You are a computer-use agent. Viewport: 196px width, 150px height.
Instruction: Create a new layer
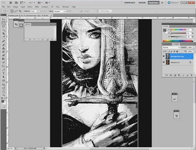click(187, 75)
